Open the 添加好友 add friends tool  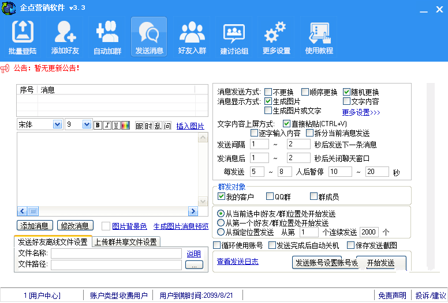tap(65, 37)
